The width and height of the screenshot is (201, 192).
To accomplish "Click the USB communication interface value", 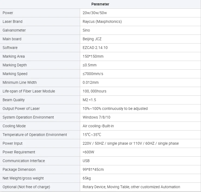I will [x=86, y=161].
